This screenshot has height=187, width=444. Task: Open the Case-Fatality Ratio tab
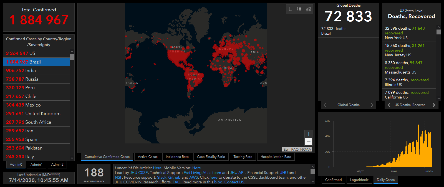211,157
